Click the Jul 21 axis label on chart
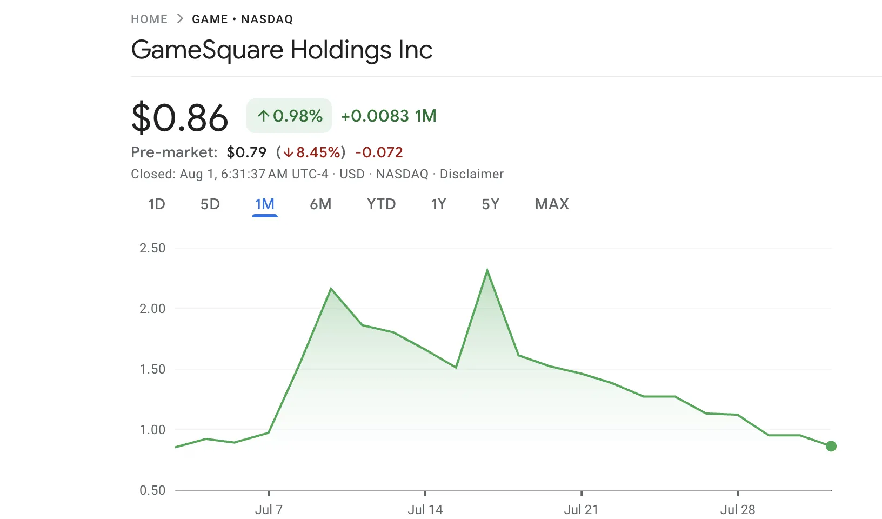 (x=581, y=509)
